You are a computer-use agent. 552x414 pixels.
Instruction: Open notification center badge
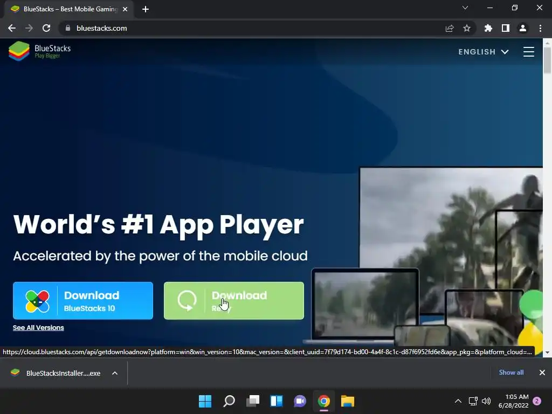coord(537,401)
